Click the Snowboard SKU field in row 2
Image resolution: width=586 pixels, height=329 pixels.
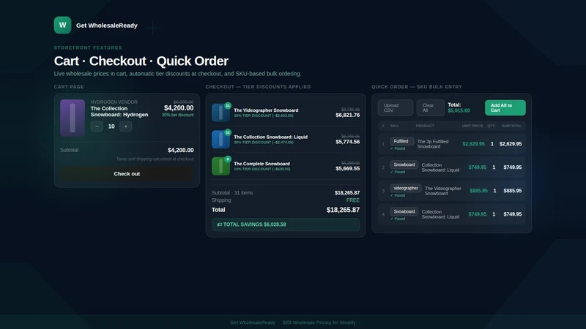click(x=404, y=165)
